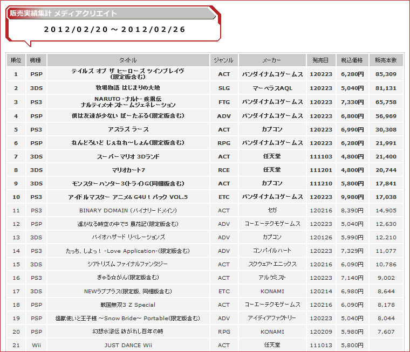Click release date 120214
The height and width of the screenshot is (352, 410).
321,292
